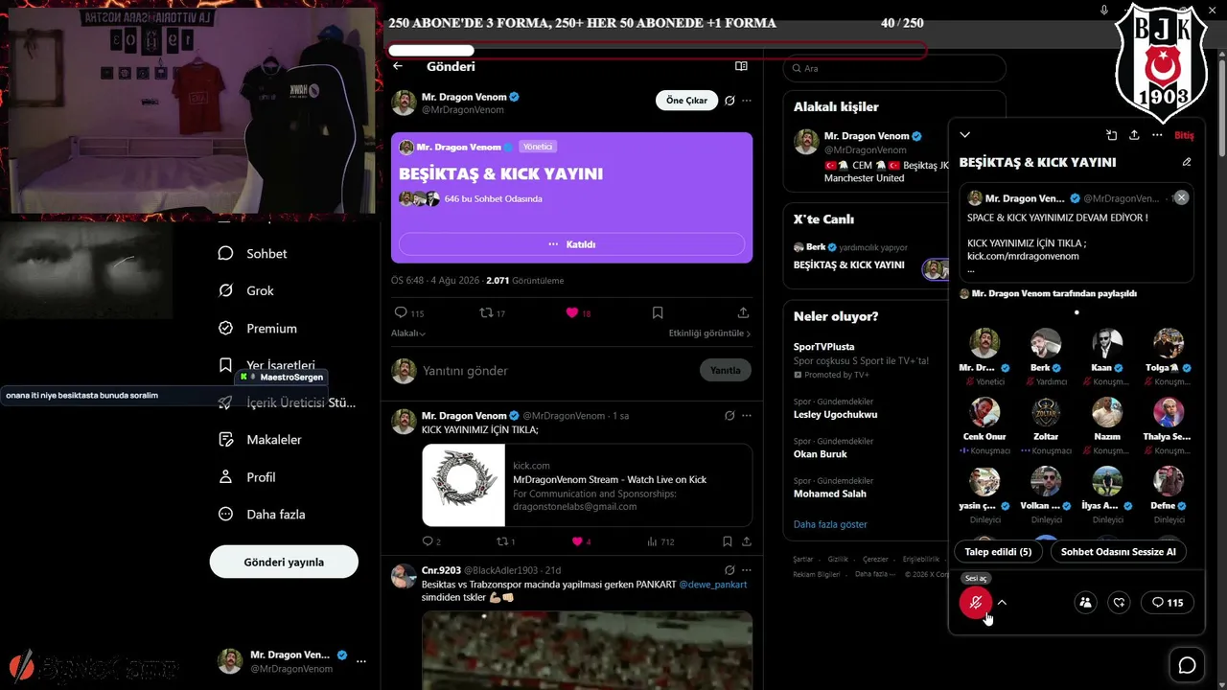Open more options beside Öne Çıkar button
Image resolution: width=1227 pixels, height=690 pixels.
pos(747,101)
